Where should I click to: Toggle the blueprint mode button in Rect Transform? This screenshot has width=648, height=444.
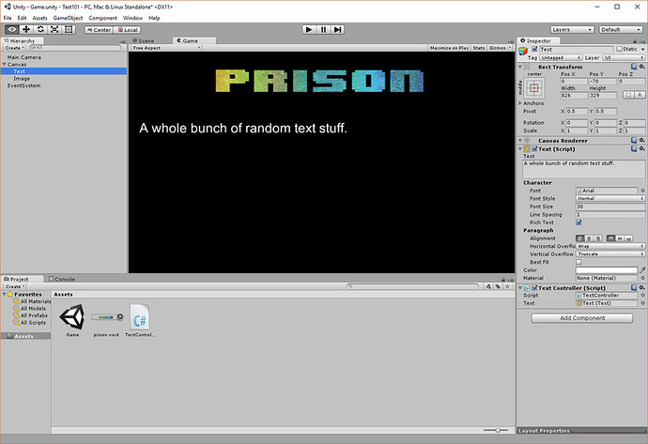click(x=628, y=95)
